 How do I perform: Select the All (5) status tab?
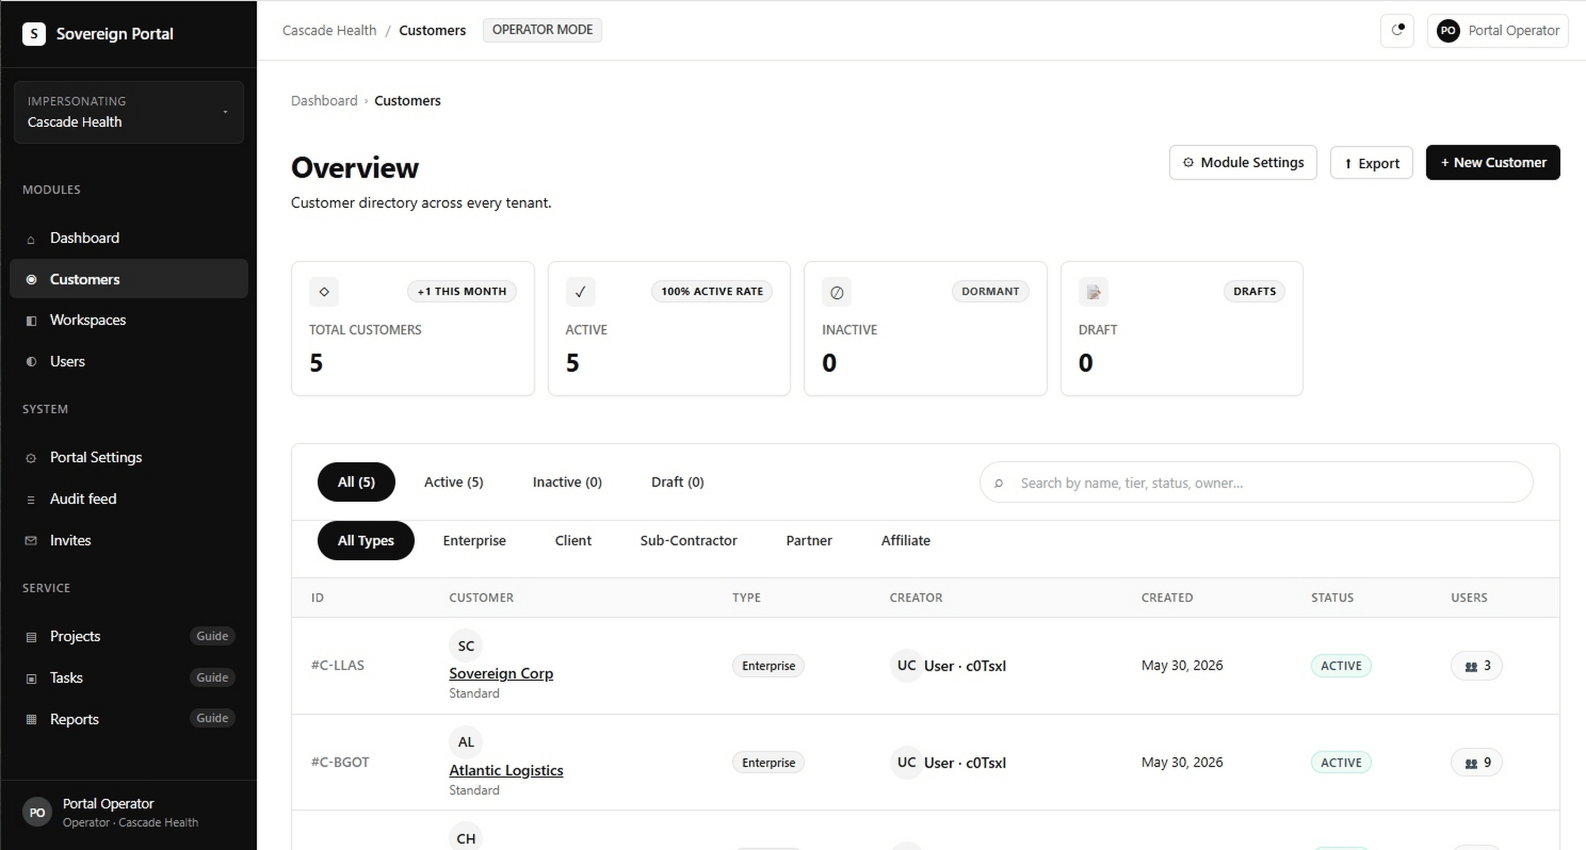coord(356,482)
